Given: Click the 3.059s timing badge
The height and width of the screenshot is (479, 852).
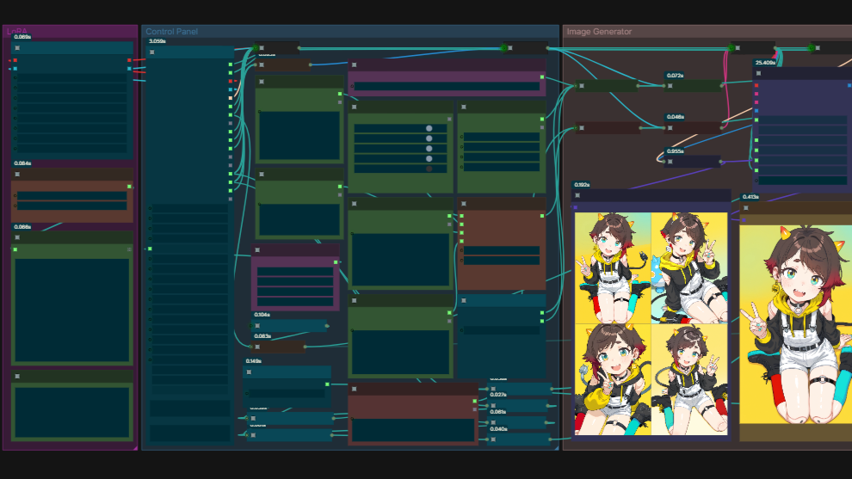Looking at the screenshot, I should tap(157, 41).
